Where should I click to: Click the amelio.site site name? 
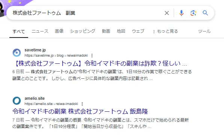click(x=35, y=98)
